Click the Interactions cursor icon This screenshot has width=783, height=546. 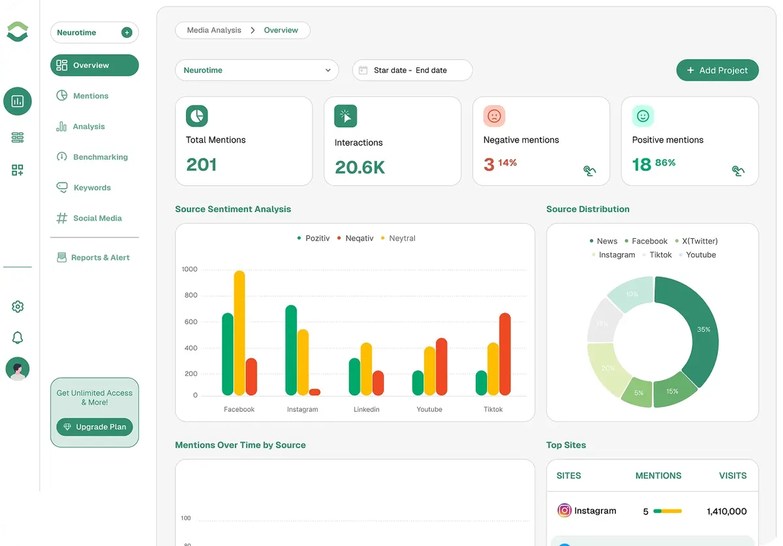point(346,116)
